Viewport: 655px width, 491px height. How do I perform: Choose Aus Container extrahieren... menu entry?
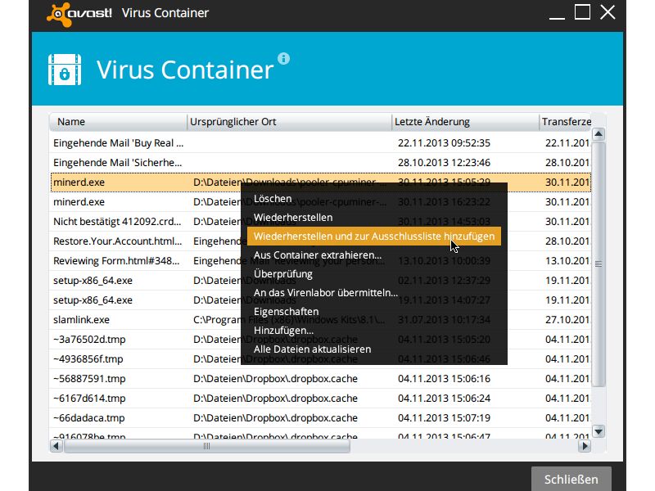pyautogui.click(x=318, y=255)
